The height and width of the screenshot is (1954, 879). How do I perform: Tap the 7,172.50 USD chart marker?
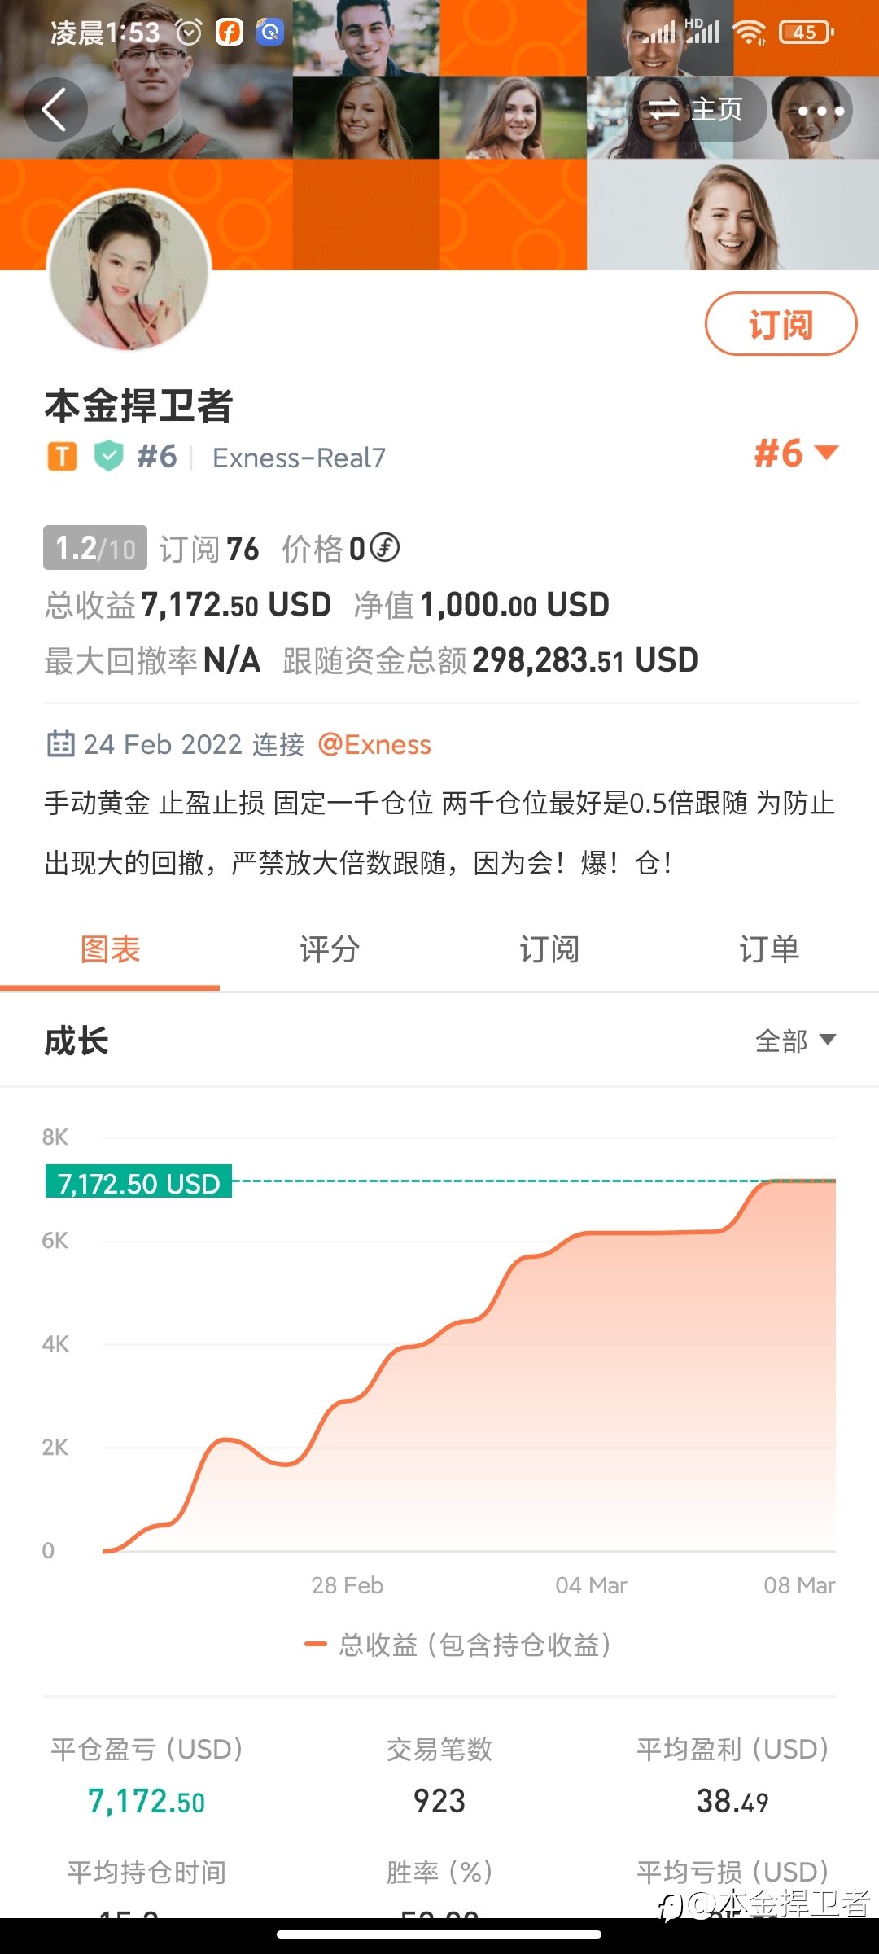(138, 1182)
